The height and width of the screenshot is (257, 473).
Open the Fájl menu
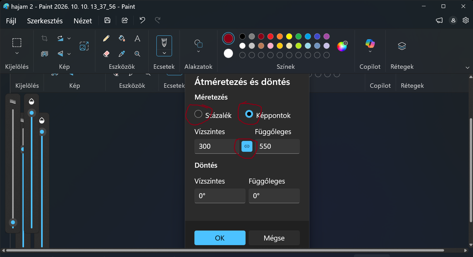point(11,21)
